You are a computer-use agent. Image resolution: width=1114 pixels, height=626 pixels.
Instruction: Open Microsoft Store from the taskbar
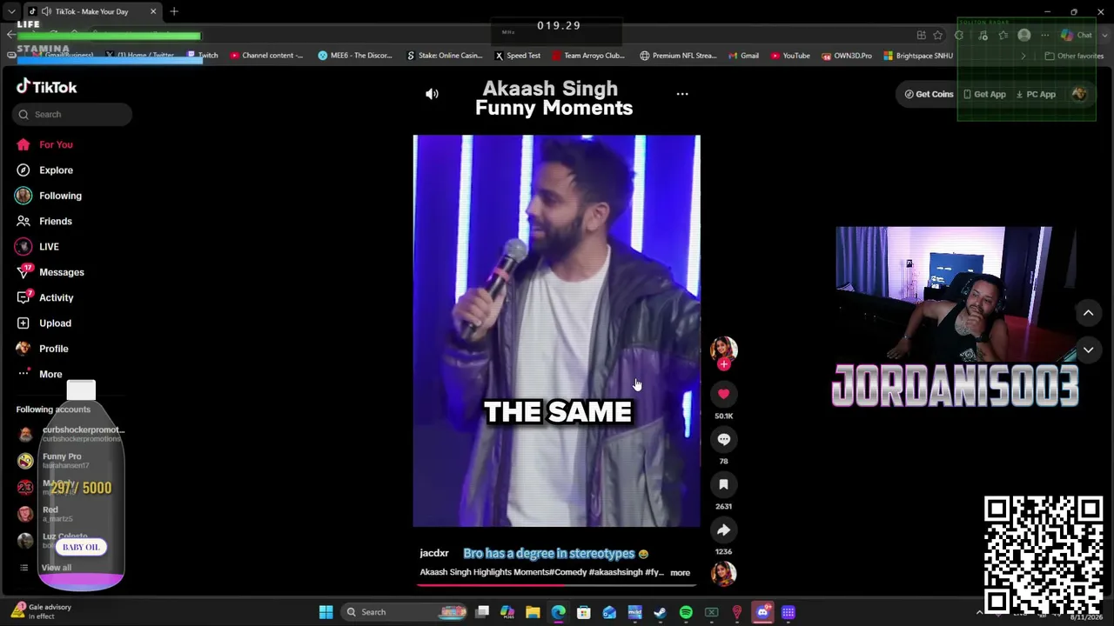tap(584, 612)
